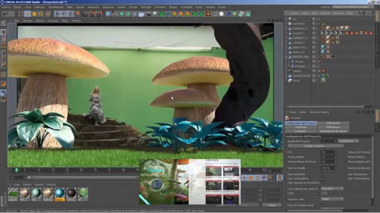Click the orange-black checkered target toolbar icon
Image resolution: width=380 pixels, height=213 pixels.
tap(208, 14)
